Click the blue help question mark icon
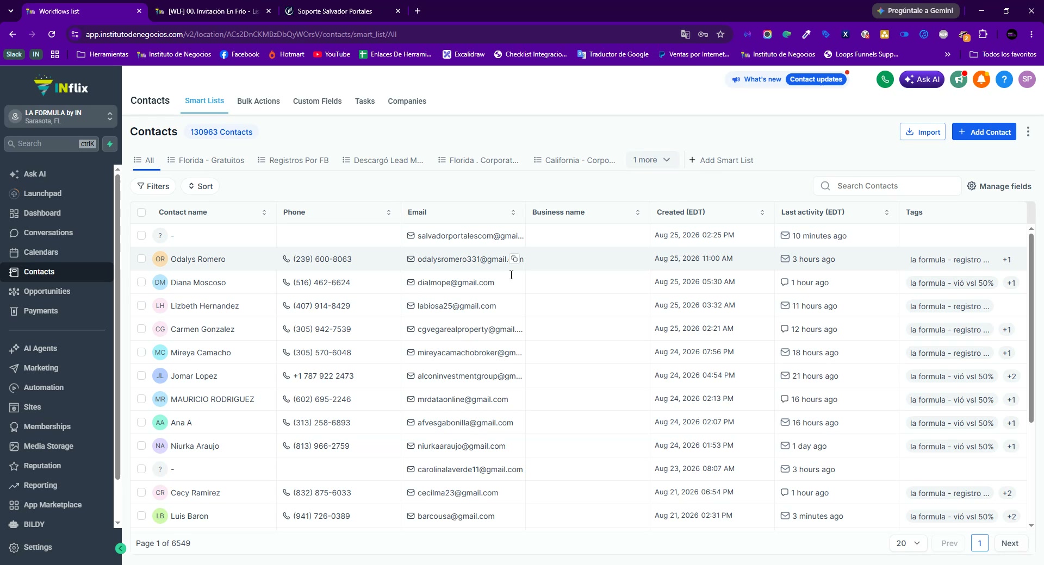The image size is (1044, 565). (x=1004, y=79)
